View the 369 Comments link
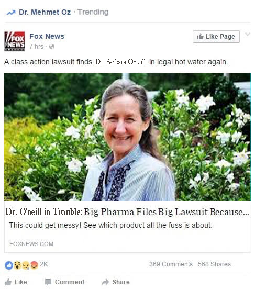Image resolution: width=255 pixels, height=290 pixels. (171, 264)
